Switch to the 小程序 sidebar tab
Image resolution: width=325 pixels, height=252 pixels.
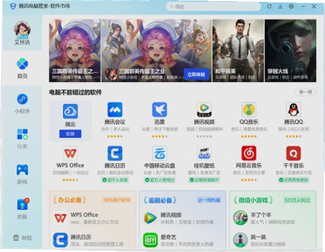click(22, 103)
